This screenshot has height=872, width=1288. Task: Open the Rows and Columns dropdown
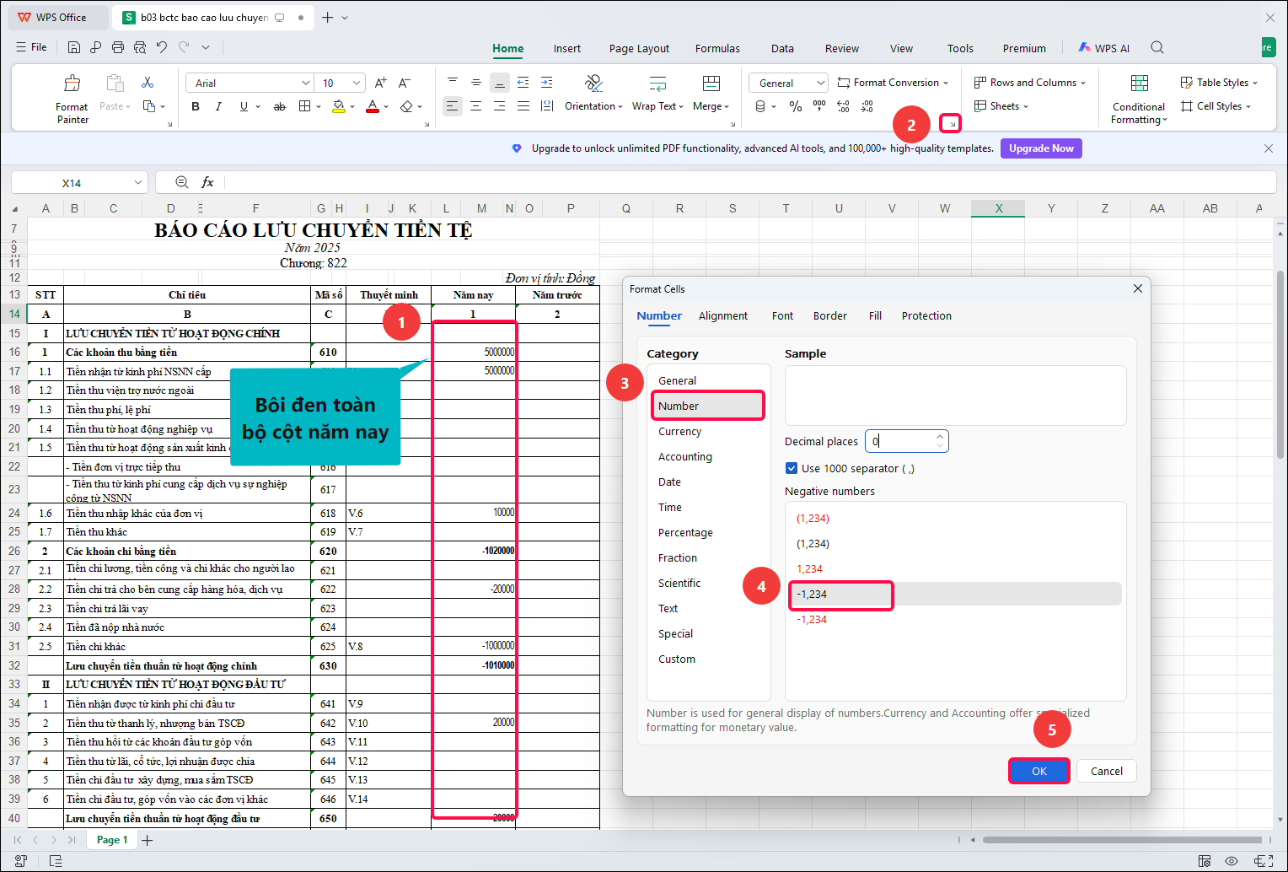click(x=1030, y=83)
